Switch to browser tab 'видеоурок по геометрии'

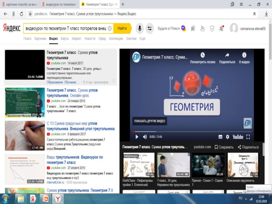coord(60,4)
